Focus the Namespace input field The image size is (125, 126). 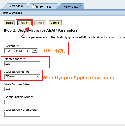[22, 64]
